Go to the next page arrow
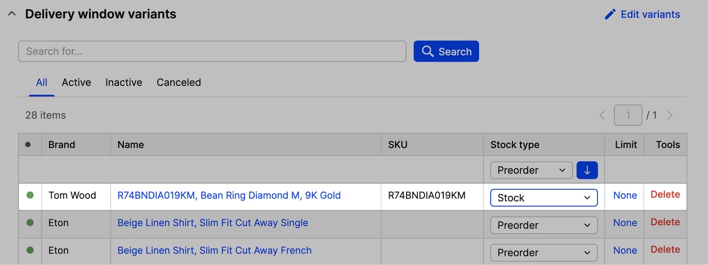Viewport: 708px width, 265px height. [x=670, y=115]
